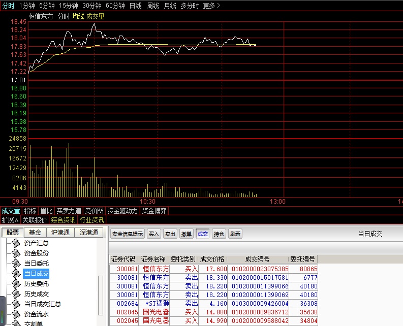
Task: Click the icon beside 资产汇总
Action: tap(16, 243)
